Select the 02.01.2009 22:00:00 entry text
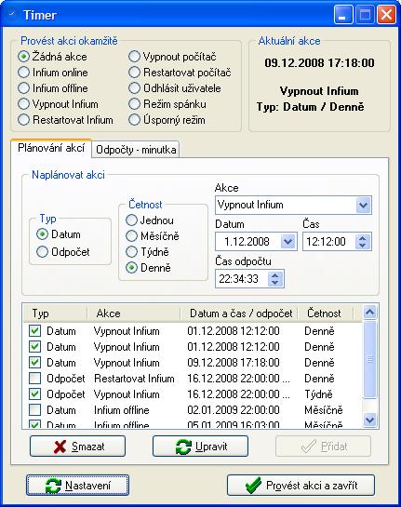 pyautogui.click(x=234, y=410)
